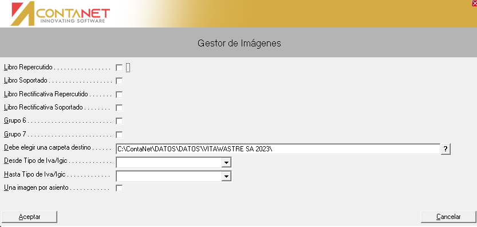Click inside the Hasta Tipo de Iva/Igic combo field

pyautogui.click(x=169, y=176)
